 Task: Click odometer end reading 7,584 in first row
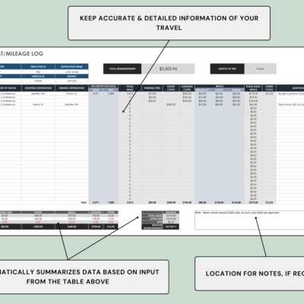click(111, 93)
